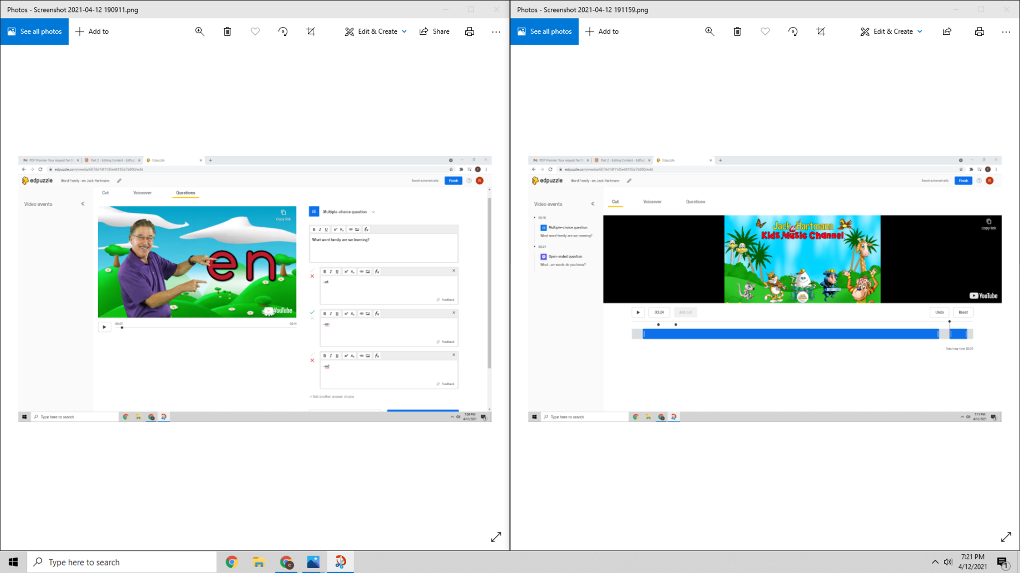Click Delete trash icon in left Photos window

coord(227,31)
